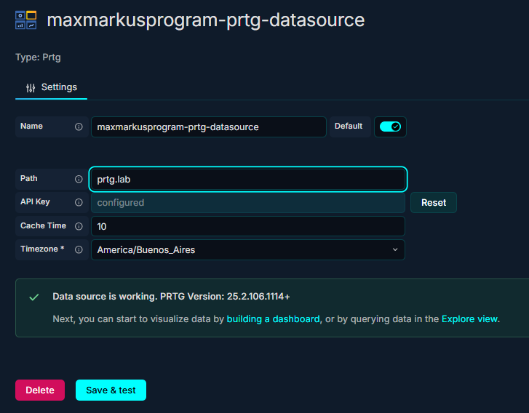This screenshot has width=529, height=413.
Task: Click the Default label
Action: point(349,126)
